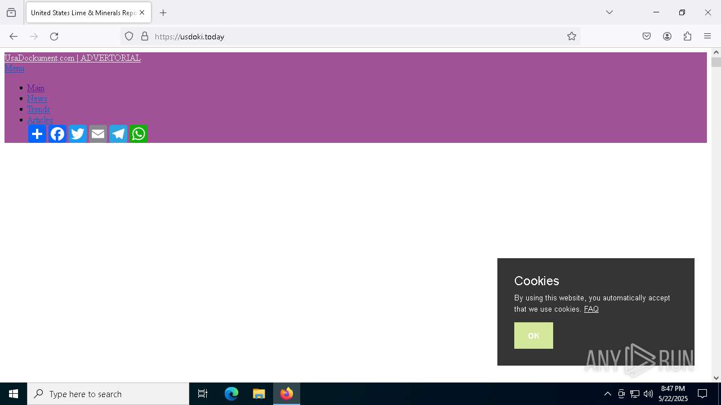This screenshot has height=405, width=721.
Task: Go forward with the browser's forward arrow
Action: 34,37
